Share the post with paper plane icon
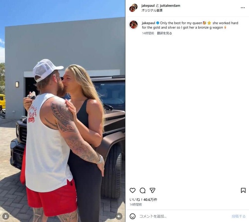 [152, 190]
